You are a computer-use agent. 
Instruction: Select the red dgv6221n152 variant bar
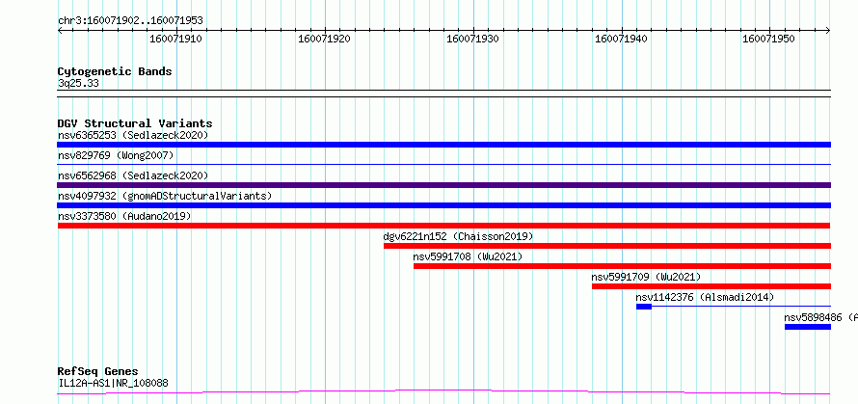(x=606, y=246)
